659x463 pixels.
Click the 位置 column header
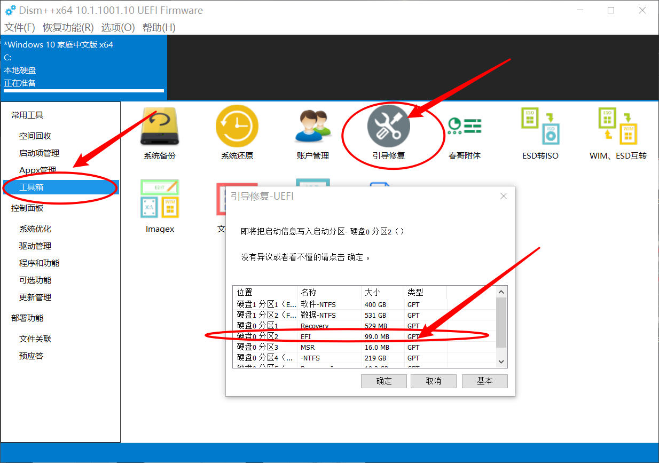pos(265,293)
